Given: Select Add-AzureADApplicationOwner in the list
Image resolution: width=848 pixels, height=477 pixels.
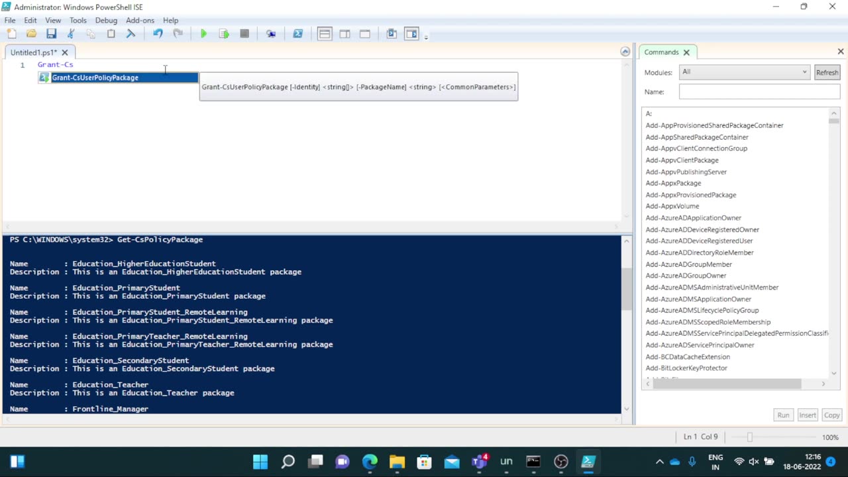Looking at the screenshot, I should coord(694,218).
